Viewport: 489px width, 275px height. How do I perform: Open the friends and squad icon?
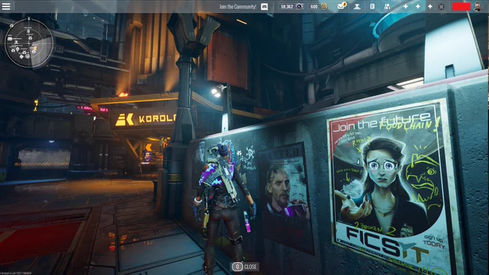[387, 6]
